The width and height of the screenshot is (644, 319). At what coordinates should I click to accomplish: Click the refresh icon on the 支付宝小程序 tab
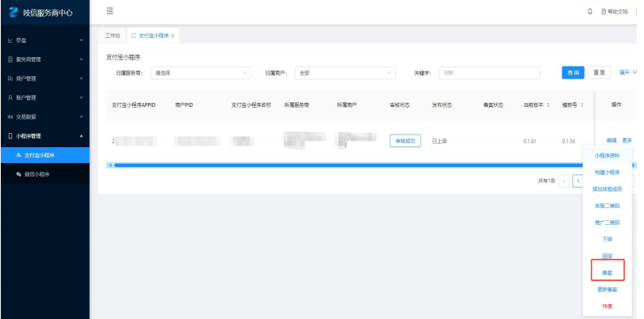point(134,36)
